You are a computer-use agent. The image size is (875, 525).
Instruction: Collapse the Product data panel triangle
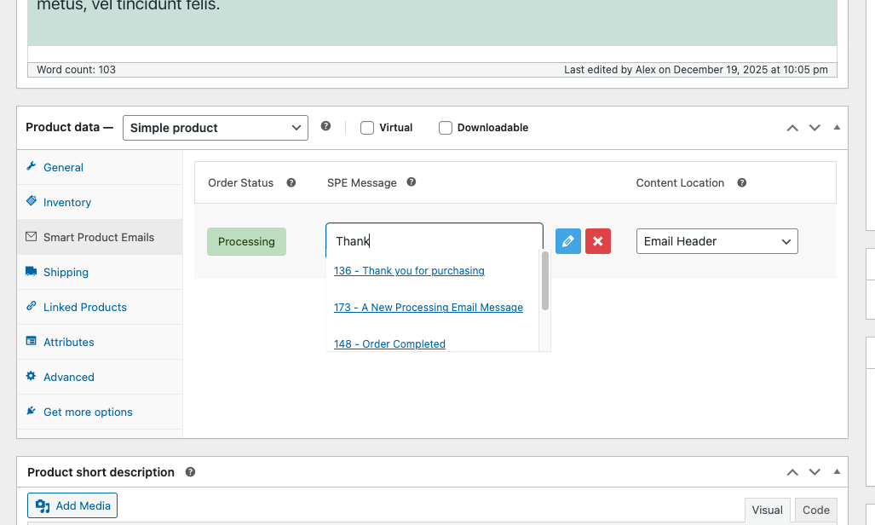pos(837,128)
